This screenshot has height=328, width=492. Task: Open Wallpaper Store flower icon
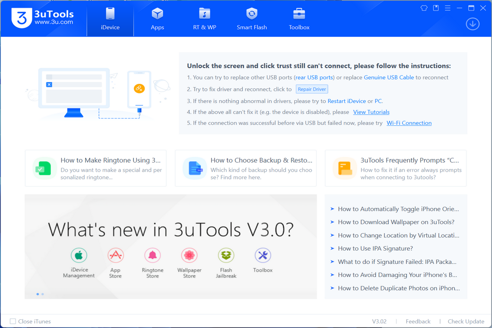[x=189, y=255]
